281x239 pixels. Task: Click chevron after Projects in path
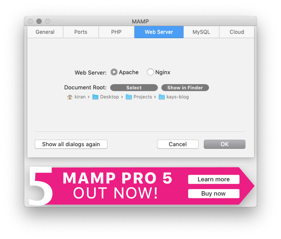pos(155,97)
